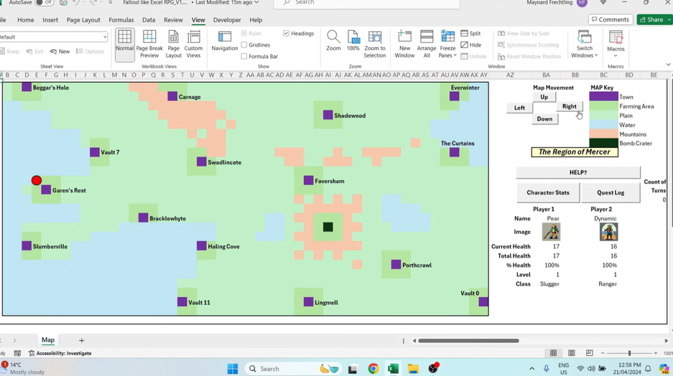Click the Macros icon
673x376 pixels.
[616, 38]
